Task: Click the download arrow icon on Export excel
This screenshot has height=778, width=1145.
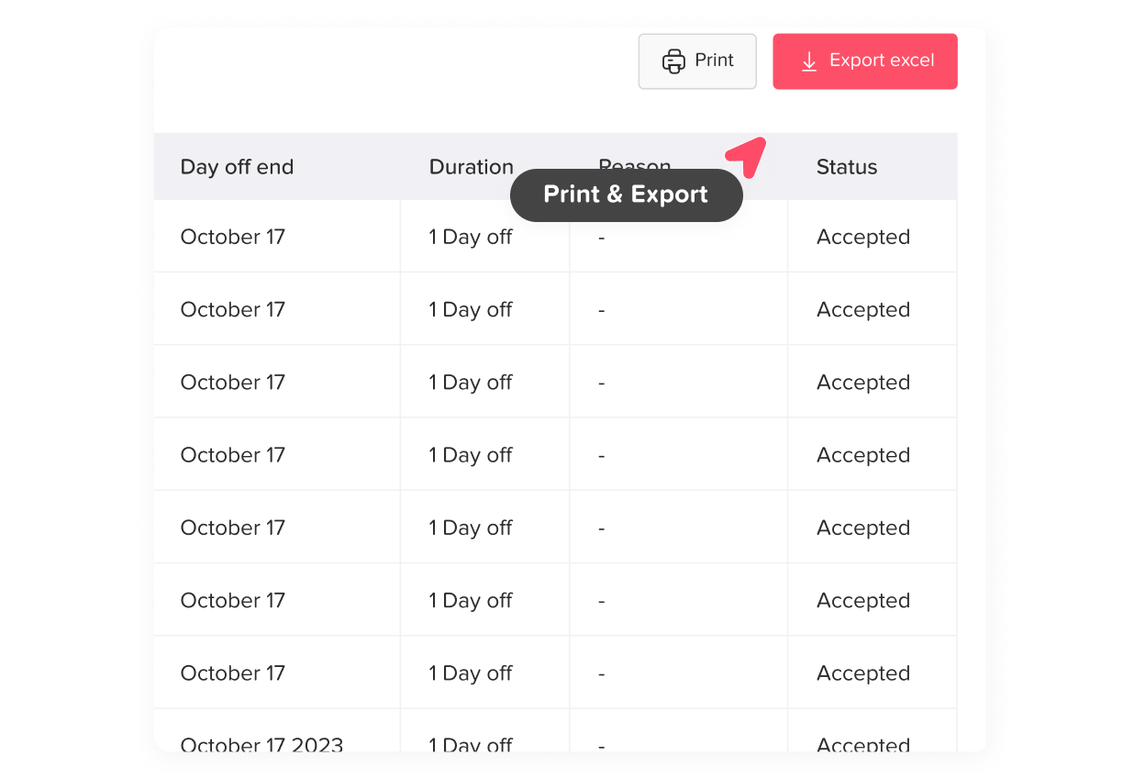Action: 808,61
